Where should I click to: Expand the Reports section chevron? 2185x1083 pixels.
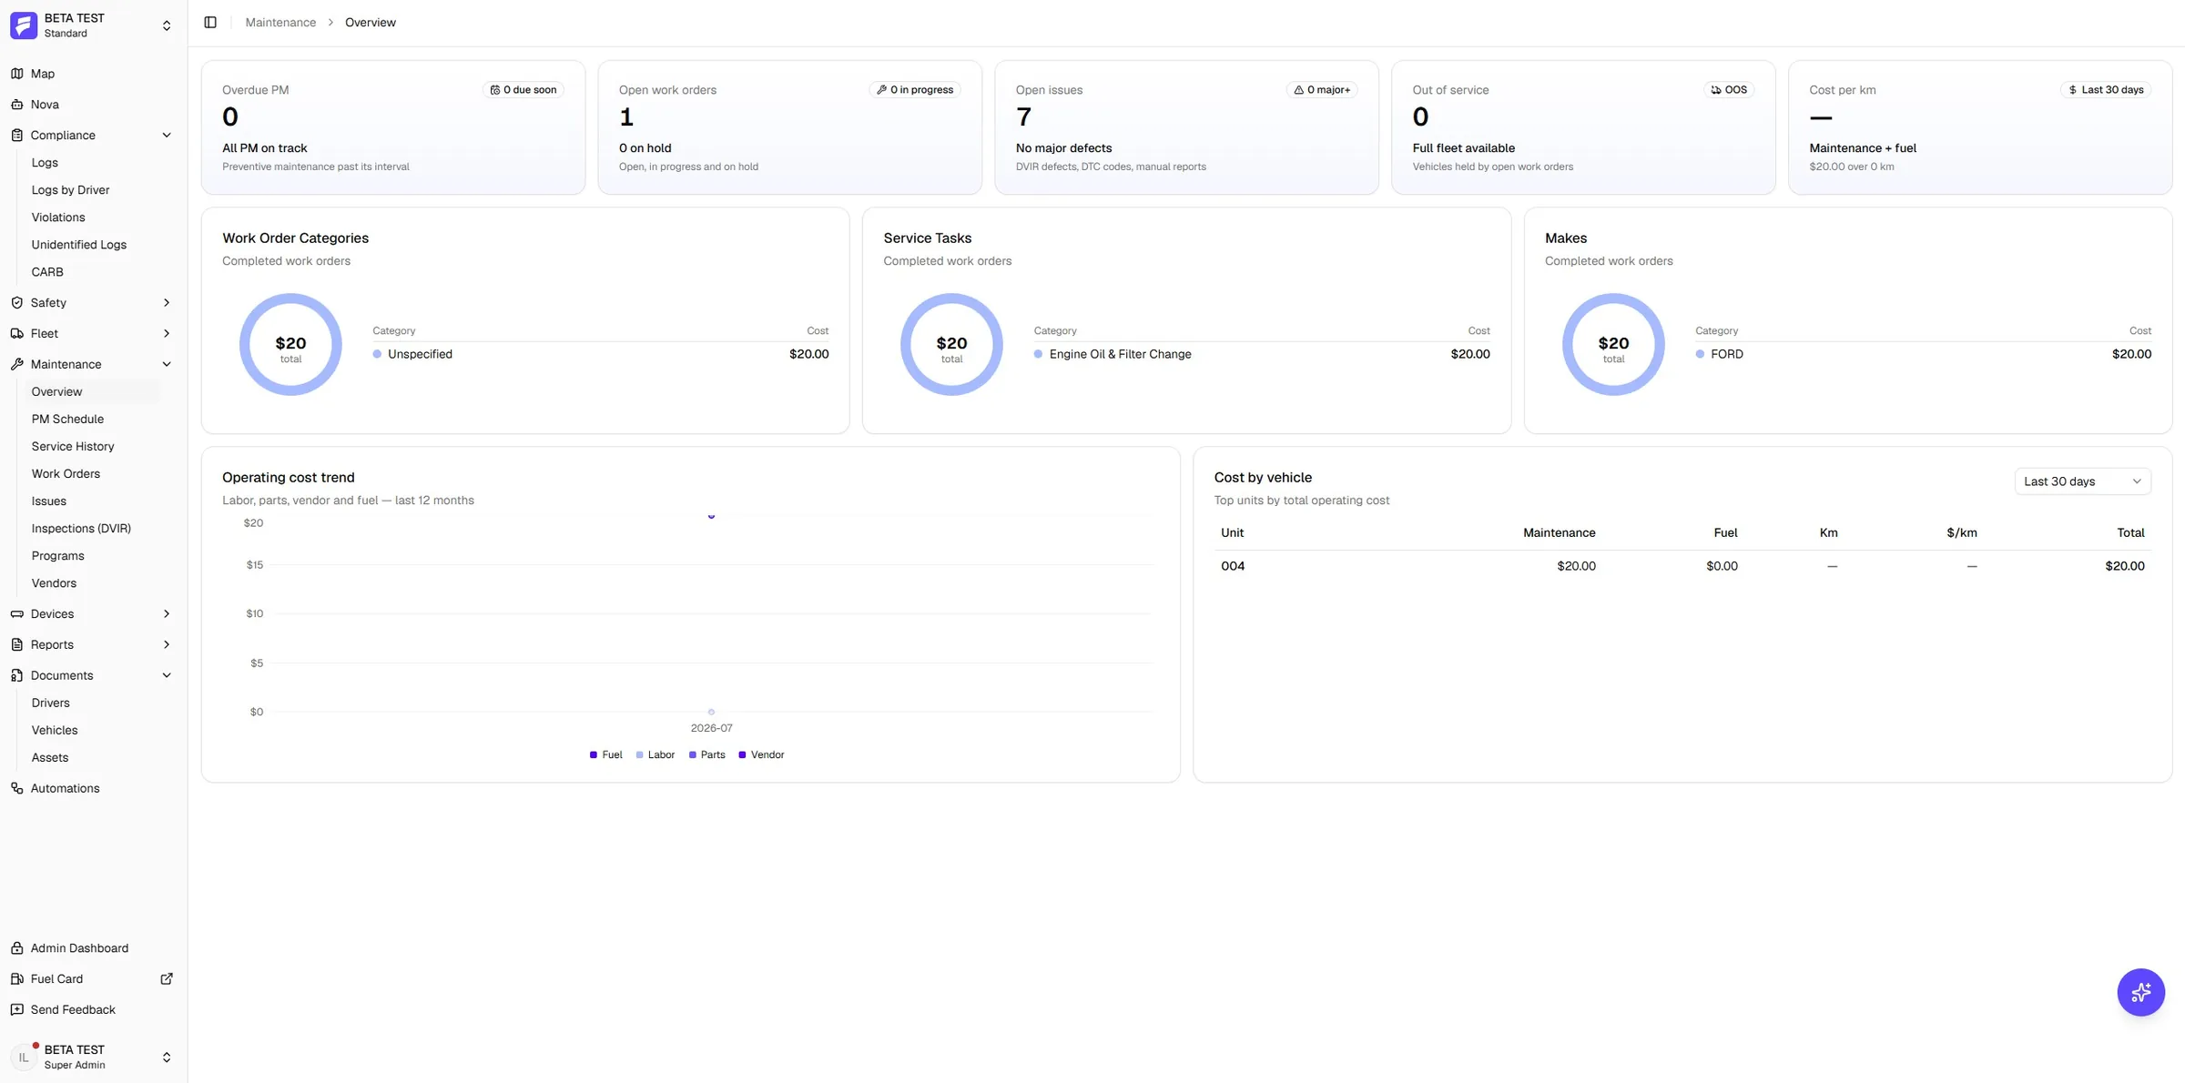pos(167,645)
